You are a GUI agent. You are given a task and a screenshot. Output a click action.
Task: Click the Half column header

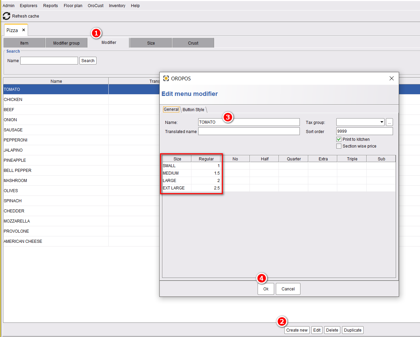[x=264, y=159]
